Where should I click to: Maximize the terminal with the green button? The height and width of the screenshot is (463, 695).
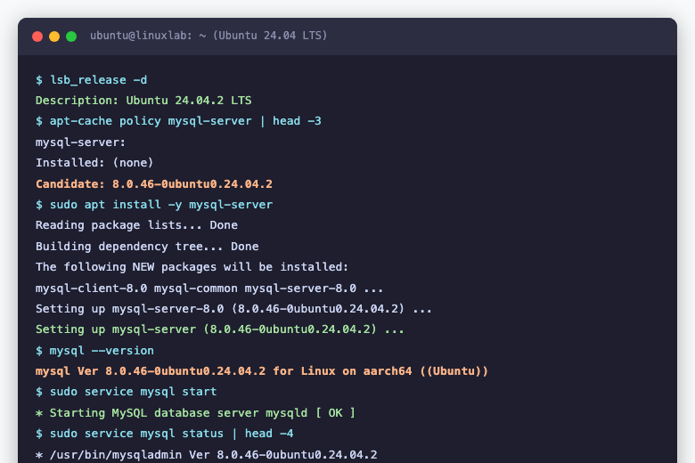tap(71, 37)
